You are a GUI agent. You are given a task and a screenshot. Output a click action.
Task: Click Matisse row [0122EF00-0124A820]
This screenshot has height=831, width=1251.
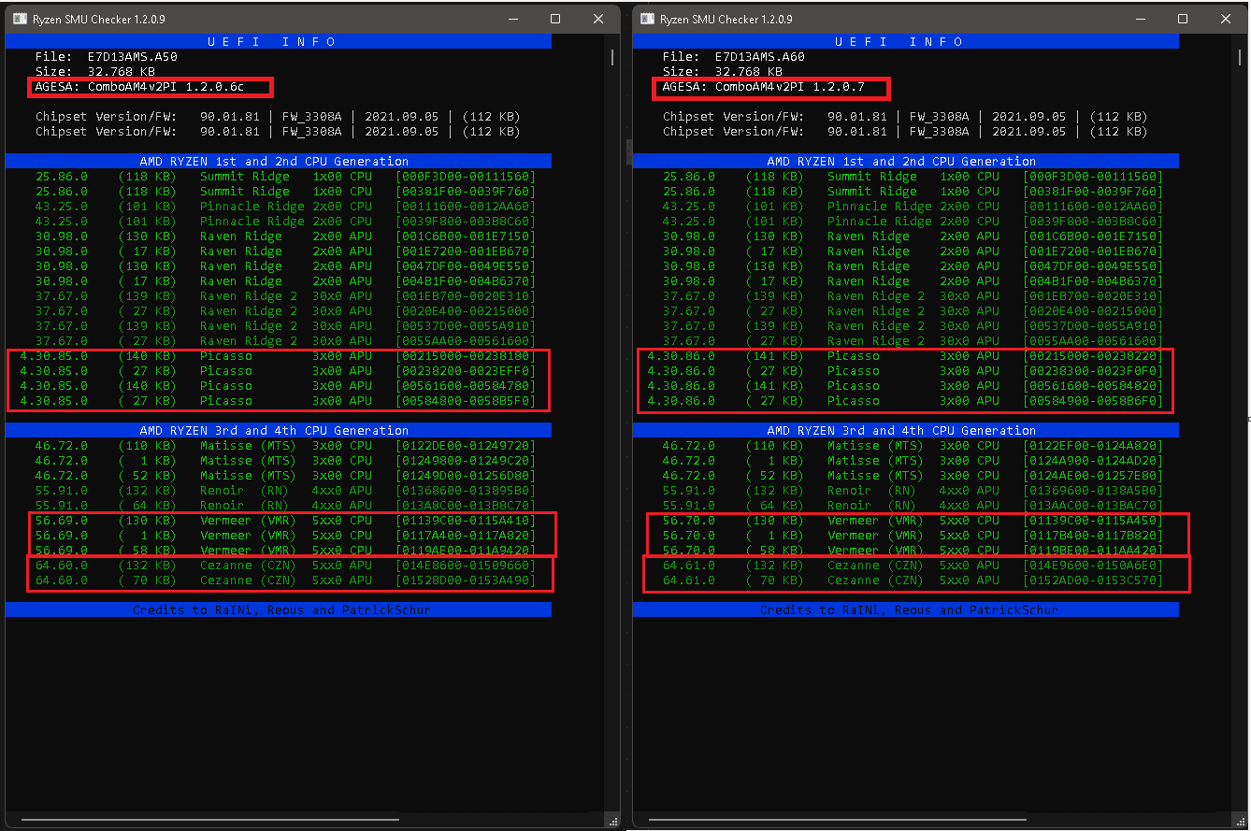pyautogui.click(x=913, y=446)
